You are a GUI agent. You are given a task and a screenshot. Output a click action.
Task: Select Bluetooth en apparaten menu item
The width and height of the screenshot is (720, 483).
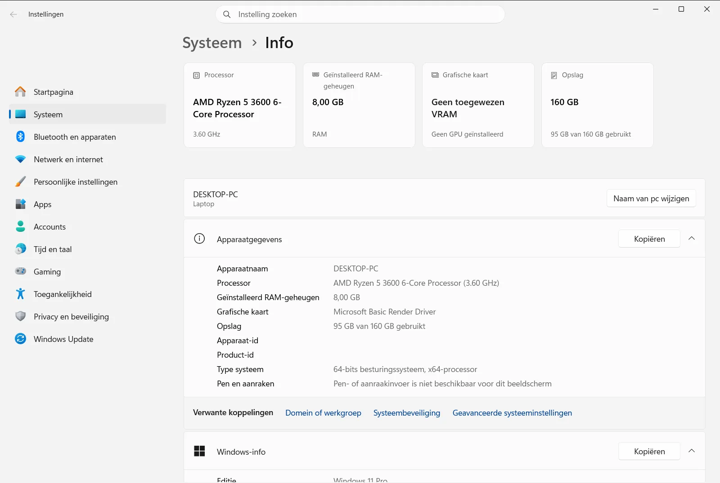(x=87, y=137)
